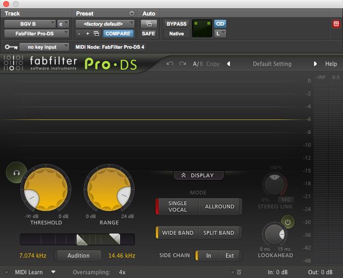Toggle the MID stereo link option
The image size is (343, 278).
click(286, 200)
